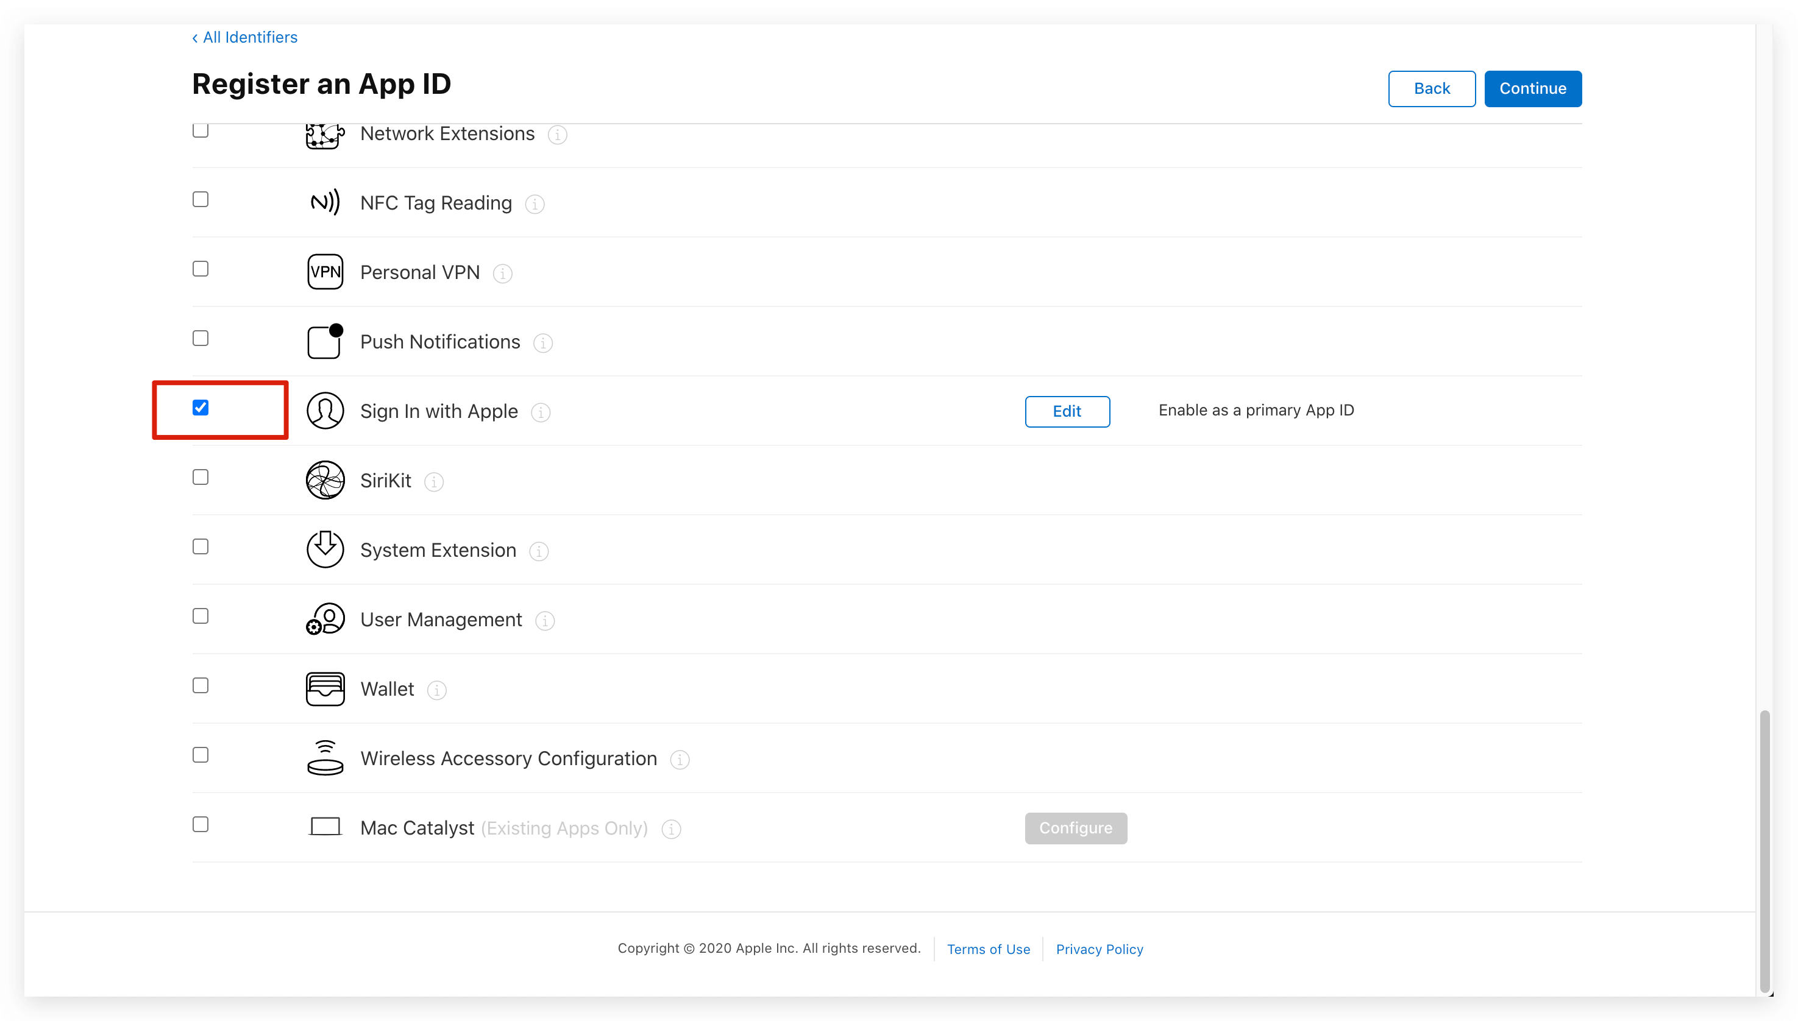Click the info icon beside NFC Tag Reading
Image resolution: width=1798 pixels, height=1021 pixels.
tap(535, 204)
